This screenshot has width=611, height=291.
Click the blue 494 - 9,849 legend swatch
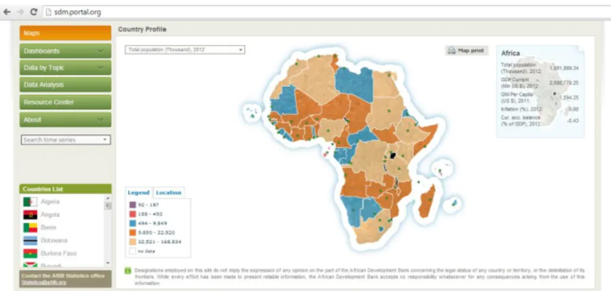132,223
